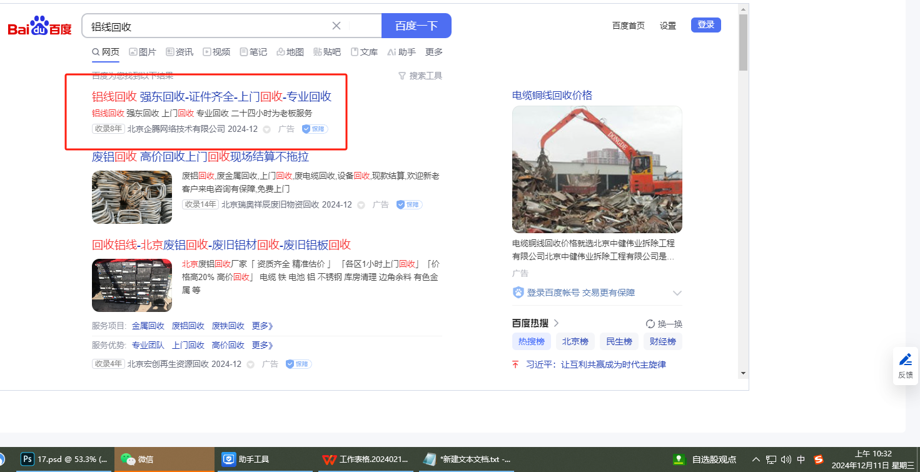The image size is (920, 472).
Task: Click the feedback pencil icon
Action: 905,359
